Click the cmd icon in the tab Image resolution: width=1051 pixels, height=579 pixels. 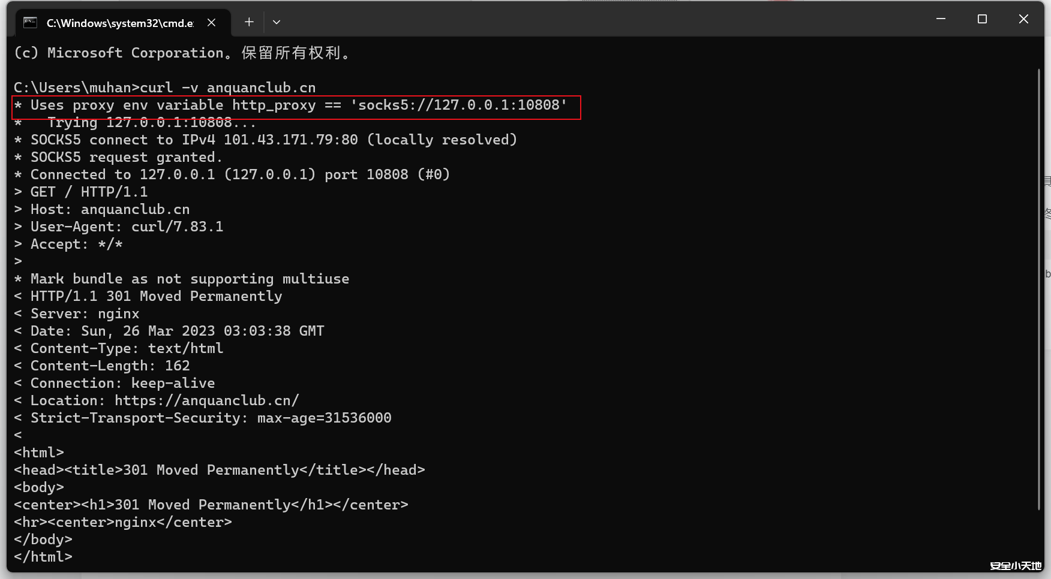coord(30,23)
